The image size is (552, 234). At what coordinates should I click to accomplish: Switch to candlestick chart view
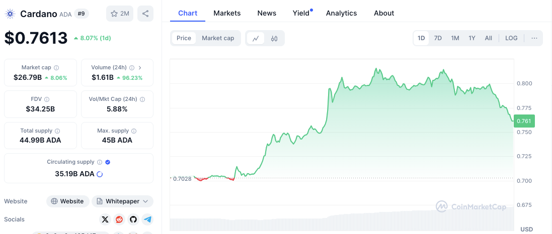click(274, 38)
